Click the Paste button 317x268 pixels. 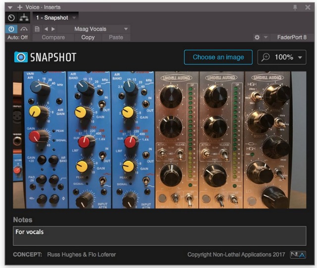pyautogui.click(x=116, y=38)
